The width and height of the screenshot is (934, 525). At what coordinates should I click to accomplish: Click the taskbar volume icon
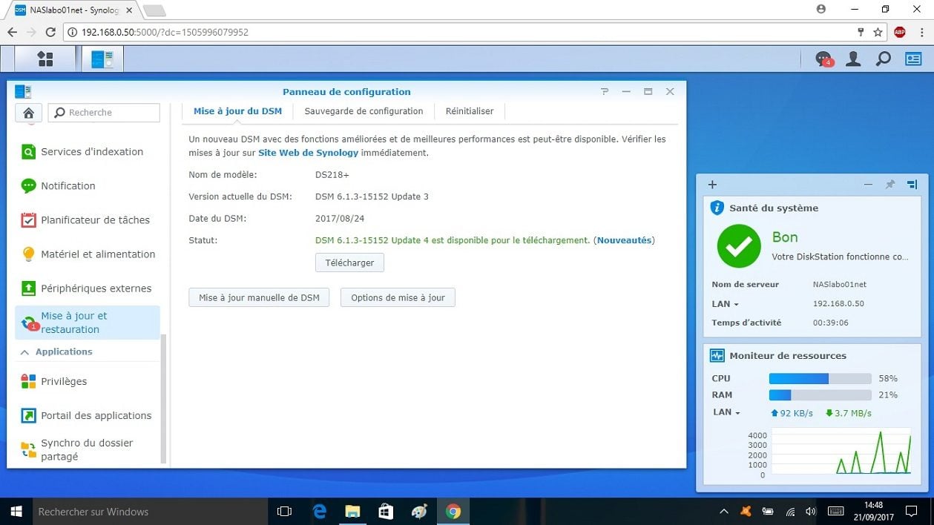810,512
